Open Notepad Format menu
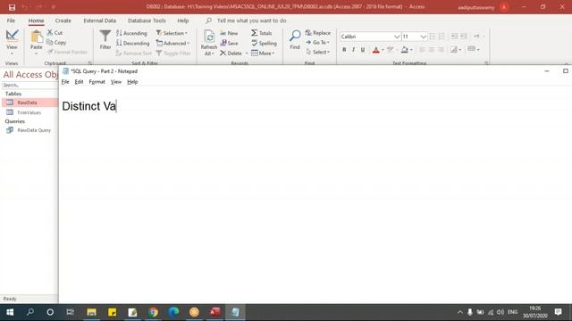 tap(97, 82)
